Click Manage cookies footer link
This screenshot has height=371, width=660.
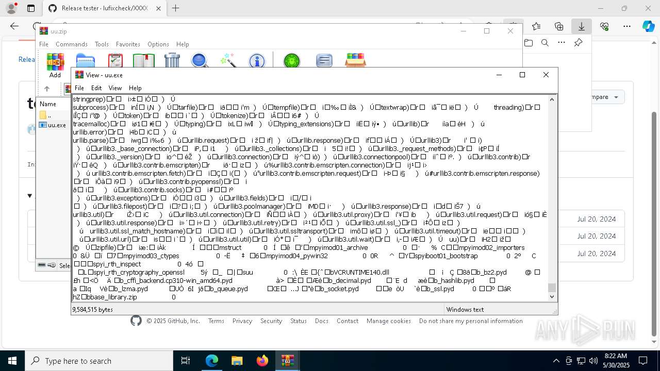tap(389, 321)
